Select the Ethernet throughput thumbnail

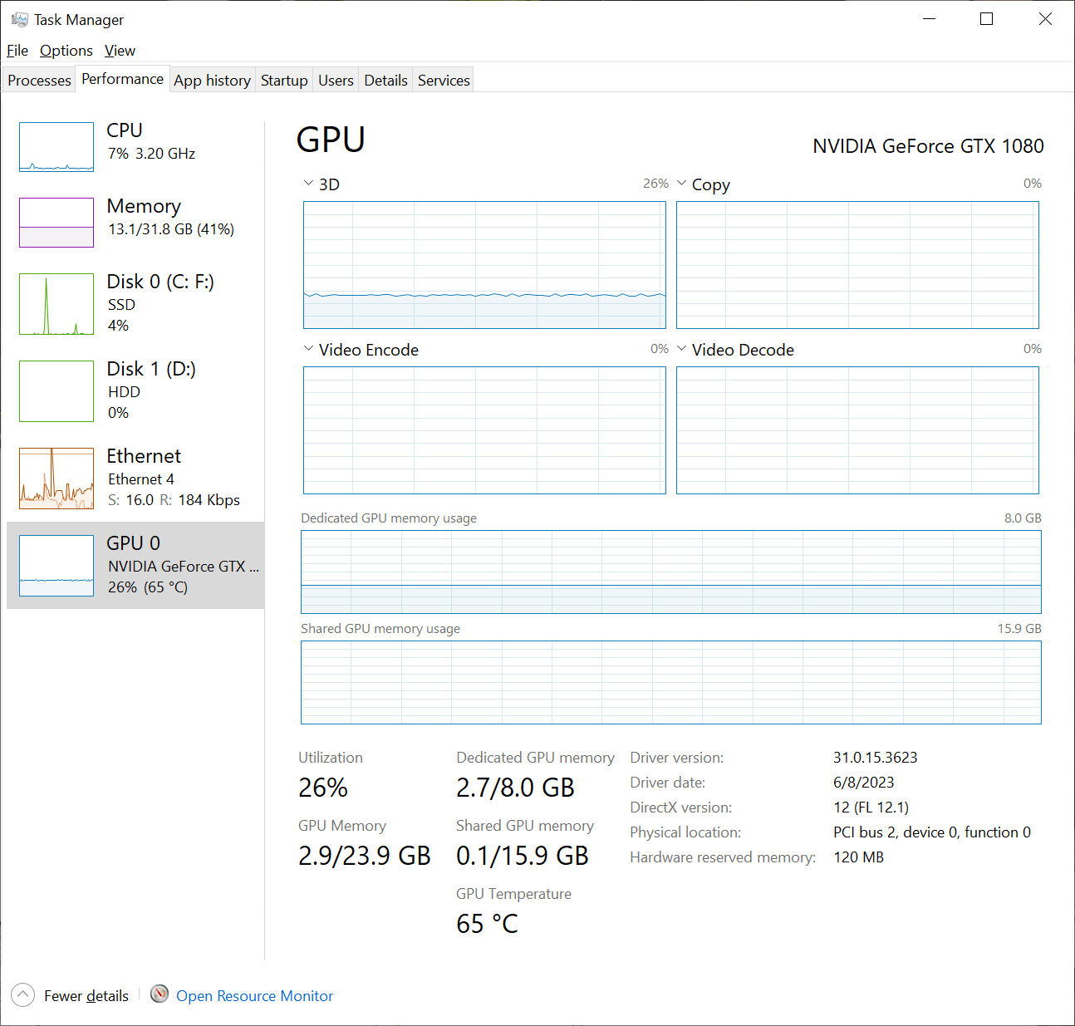point(56,479)
